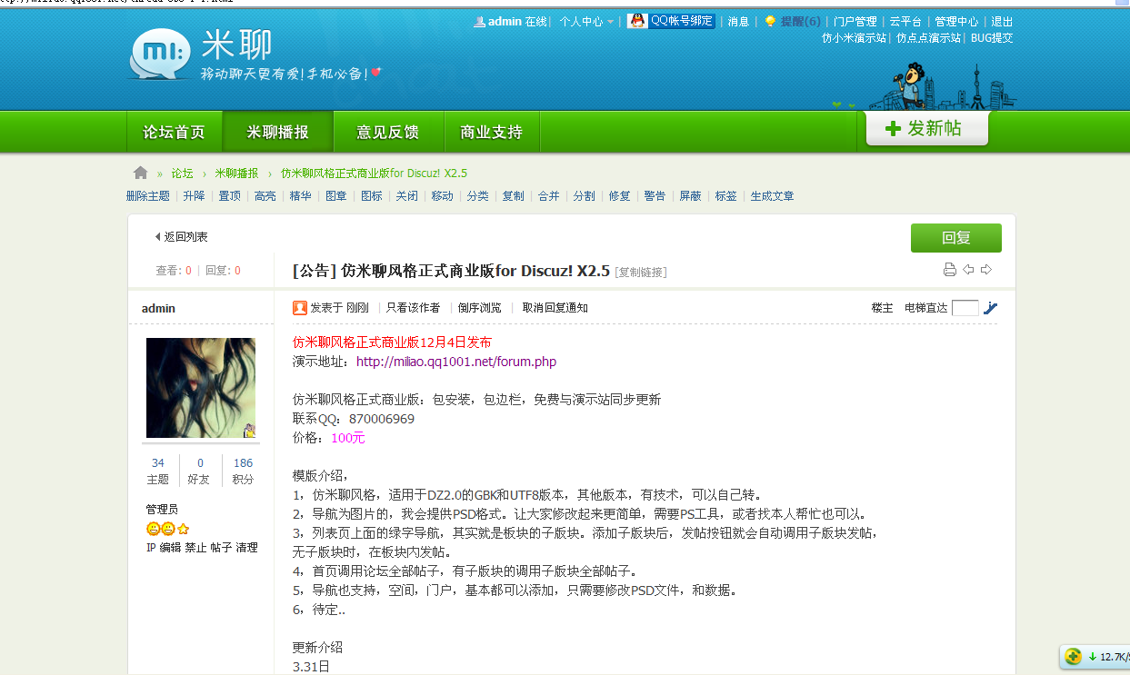Viewport: 1130px width, 675px height.
Task: Click 置顶 to pin the thread
Action: click(229, 196)
